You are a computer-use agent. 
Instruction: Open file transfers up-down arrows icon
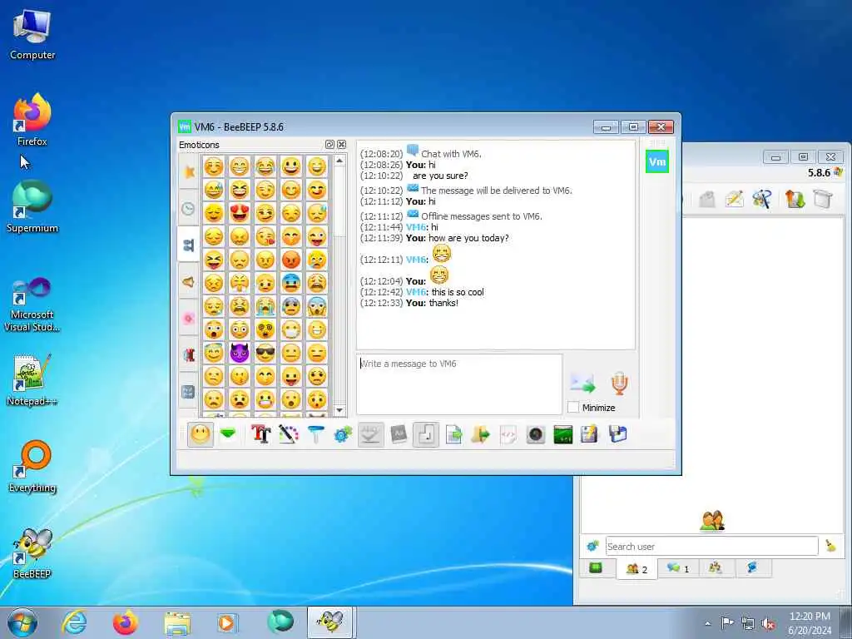coord(795,199)
